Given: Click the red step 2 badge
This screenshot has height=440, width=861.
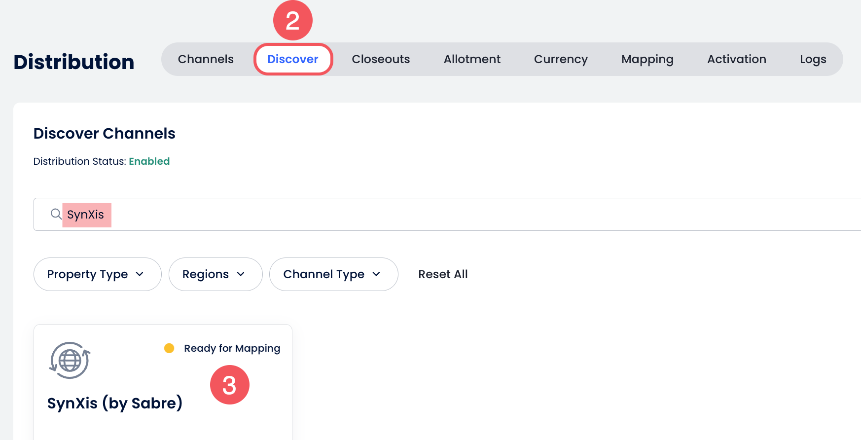Looking at the screenshot, I should [292, 21].
